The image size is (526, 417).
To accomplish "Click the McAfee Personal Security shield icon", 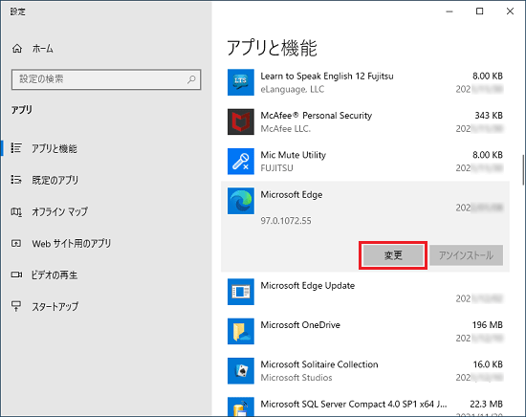I will [241, 121].
